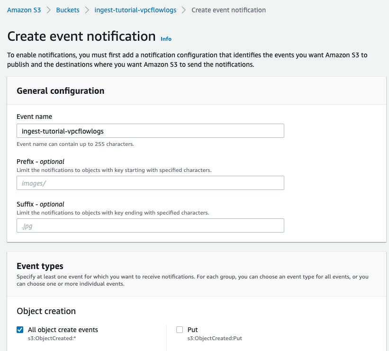Click the chevron after Amazon S3 breadcrumb
This screenshot has height=351, width=389.
pyautogui.click(x=49, y=9)
